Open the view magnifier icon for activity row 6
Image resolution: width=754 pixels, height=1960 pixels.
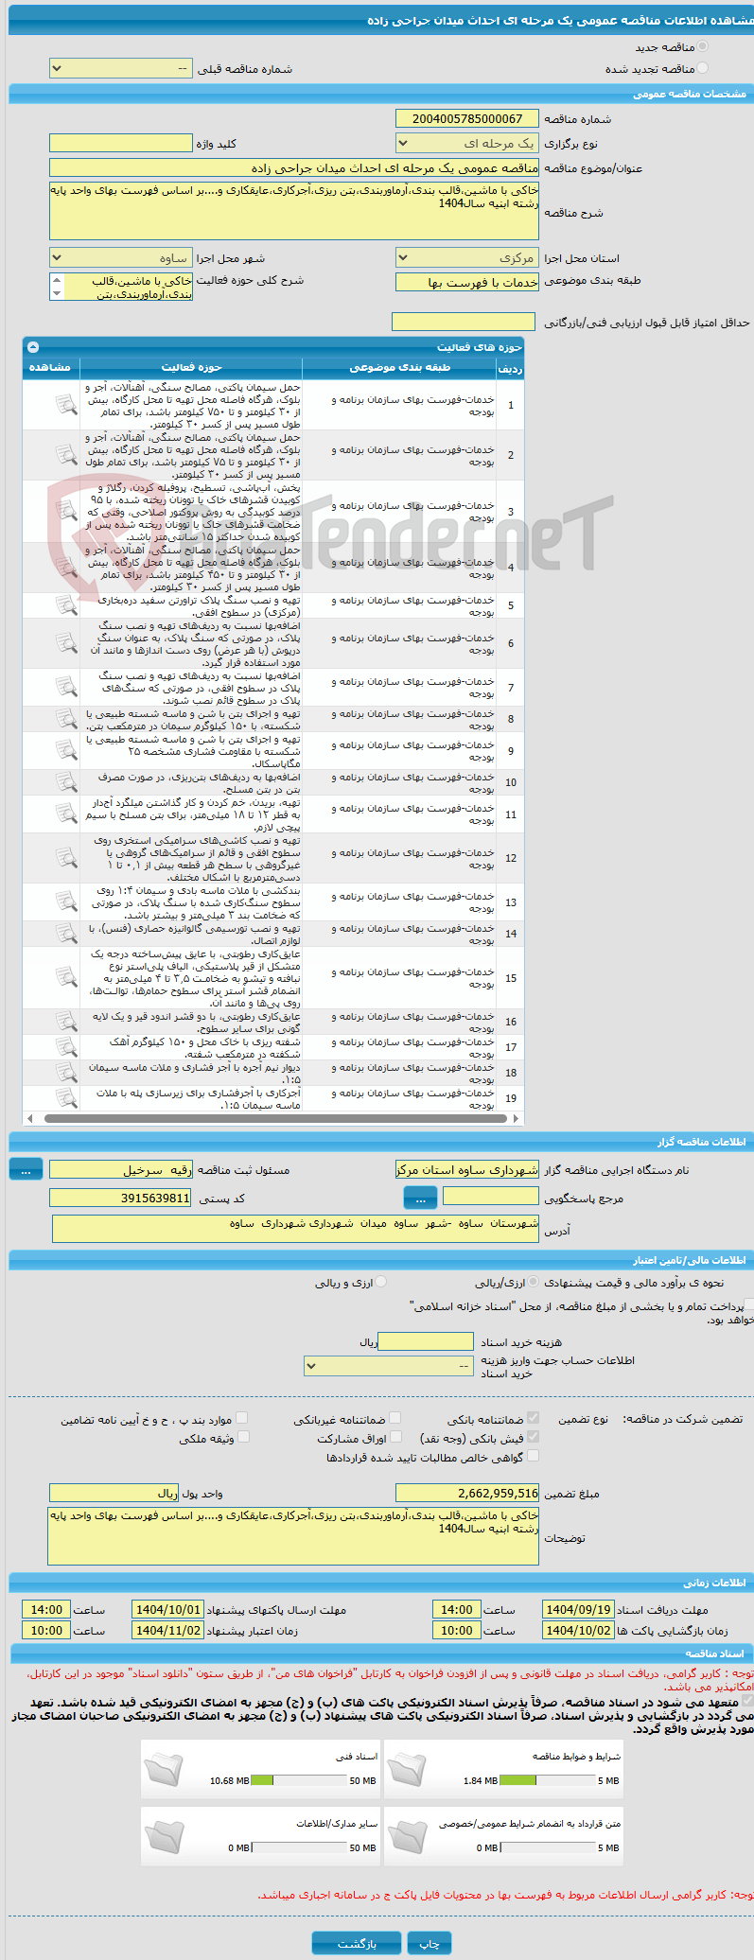66,643
